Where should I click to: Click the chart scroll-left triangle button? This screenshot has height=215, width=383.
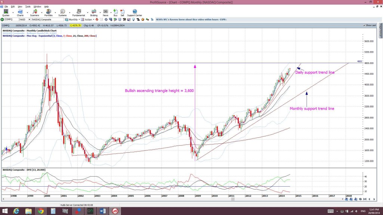coord(369,199)
